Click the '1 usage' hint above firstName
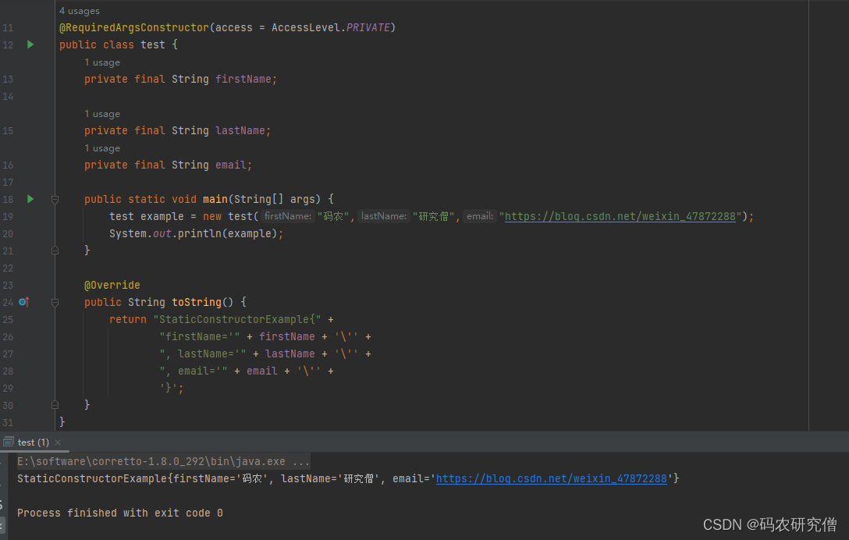Screen dimensions: 849x540 (x=102, y=62)
